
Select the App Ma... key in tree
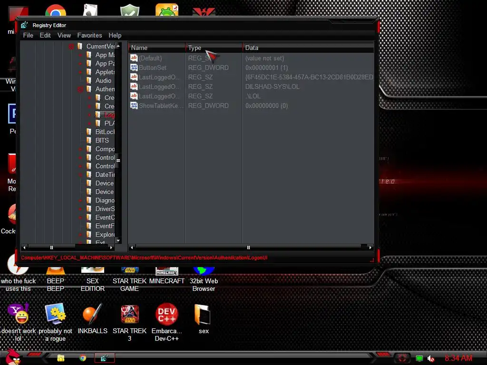click(105, 55)
